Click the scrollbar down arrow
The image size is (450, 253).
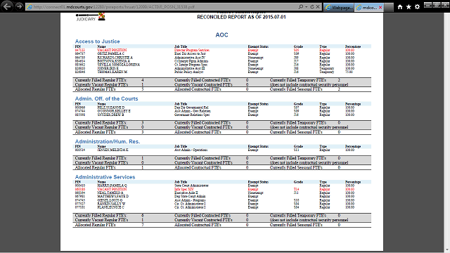pos(447,250)
